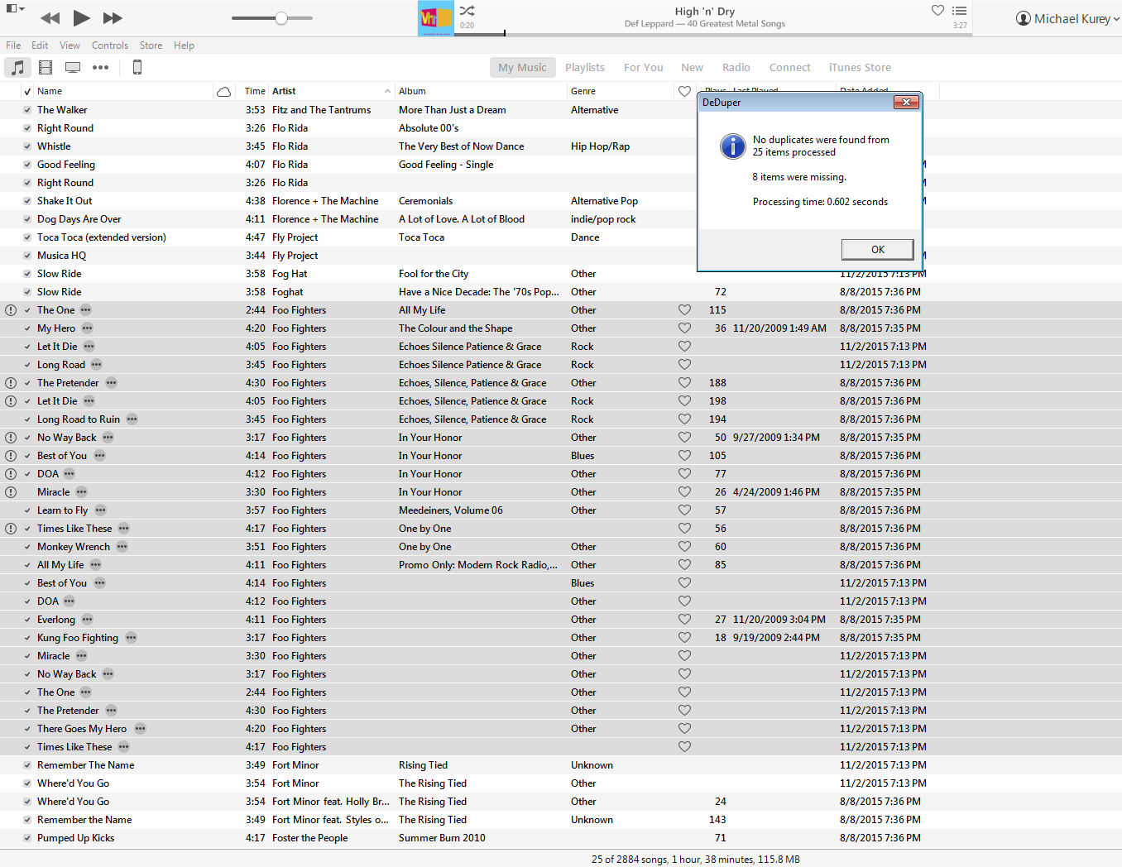Uncheck the checkbox for Toca Toca (extended version)

[x=27, y=237]
